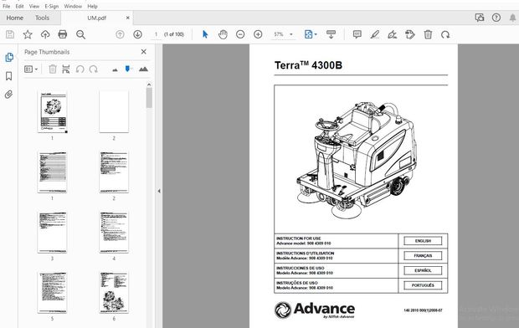This screenshot has height=328, width=519.
Task: Switch to the Home tab
Action: point(15,18)
